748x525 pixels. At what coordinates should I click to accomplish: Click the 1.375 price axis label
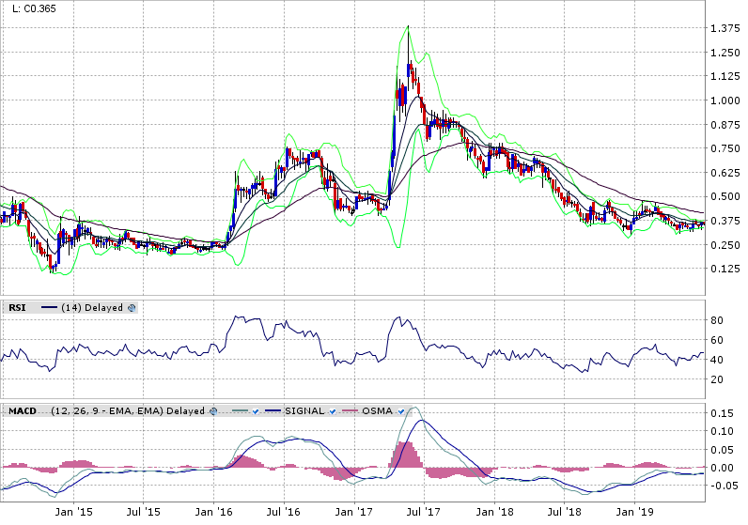pos(724,29)
